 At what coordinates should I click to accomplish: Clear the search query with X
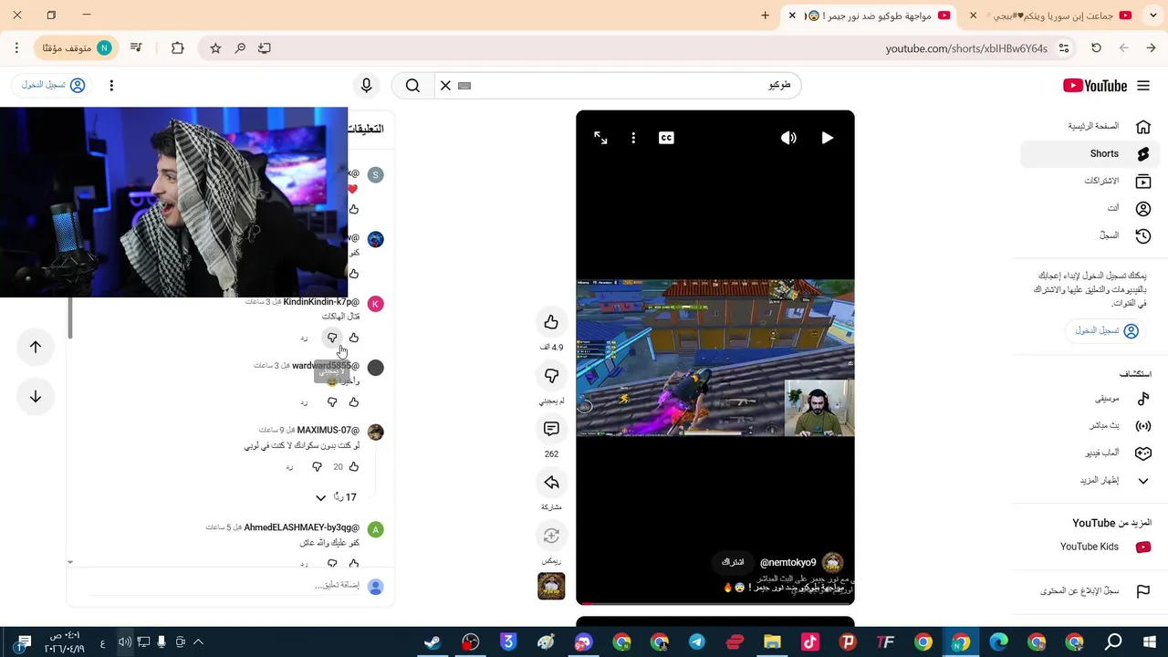[445, 86]
